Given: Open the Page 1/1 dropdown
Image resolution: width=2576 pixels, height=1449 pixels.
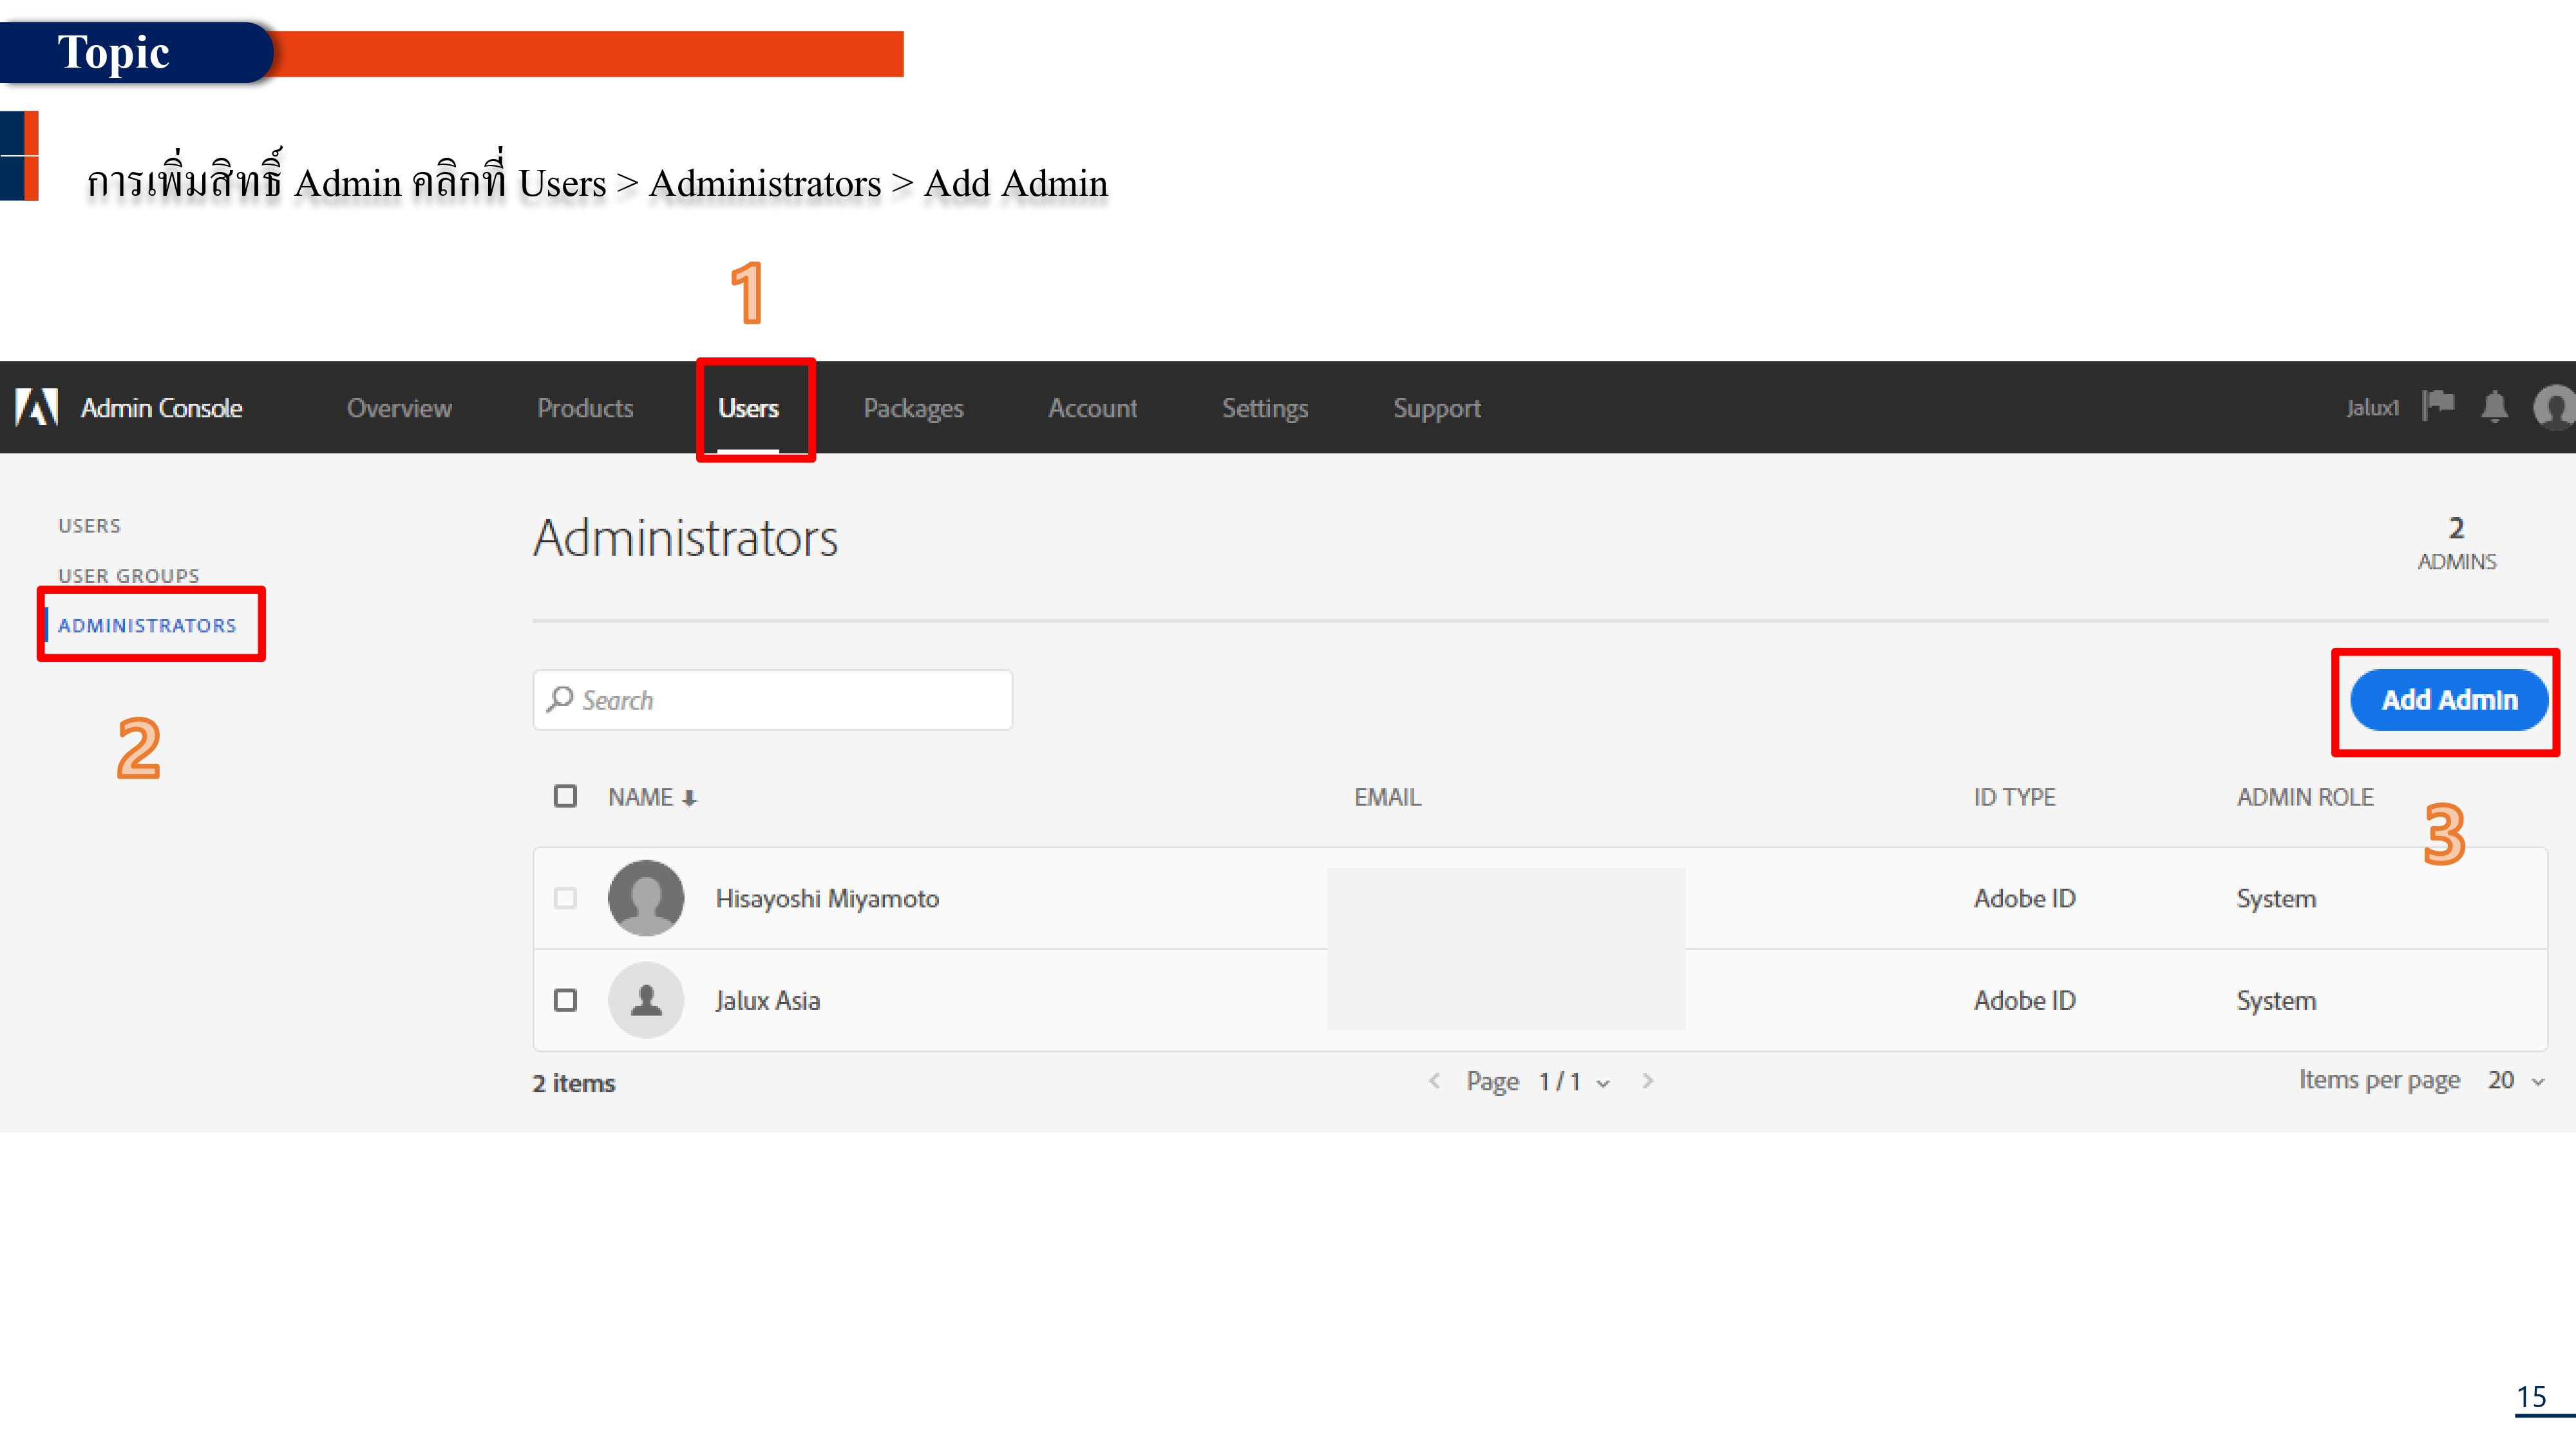Looking at the screenshot, I should tap(1604, 1082).
